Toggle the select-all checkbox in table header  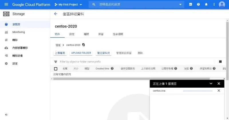[x=56, y=69]
